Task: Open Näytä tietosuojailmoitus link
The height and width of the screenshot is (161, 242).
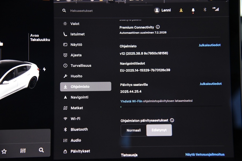Action: pos(205,155)
